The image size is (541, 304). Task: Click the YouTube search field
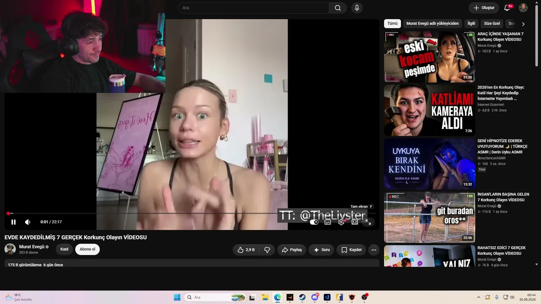tap(254, 8)
